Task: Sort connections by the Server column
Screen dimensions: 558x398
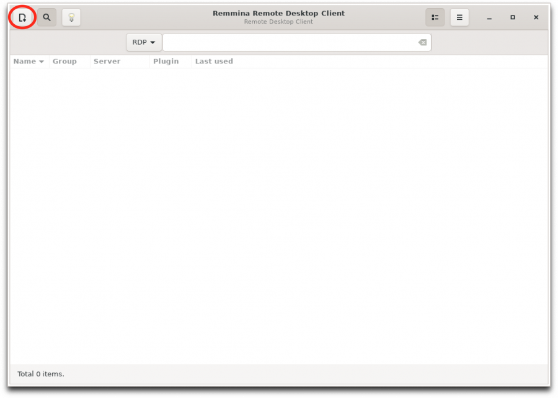Action: (x=107, y=61)
